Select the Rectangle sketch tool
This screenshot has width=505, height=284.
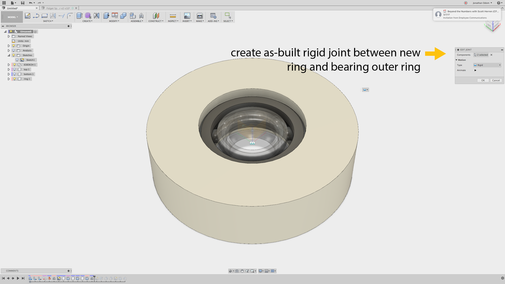(x=44, y=15)
